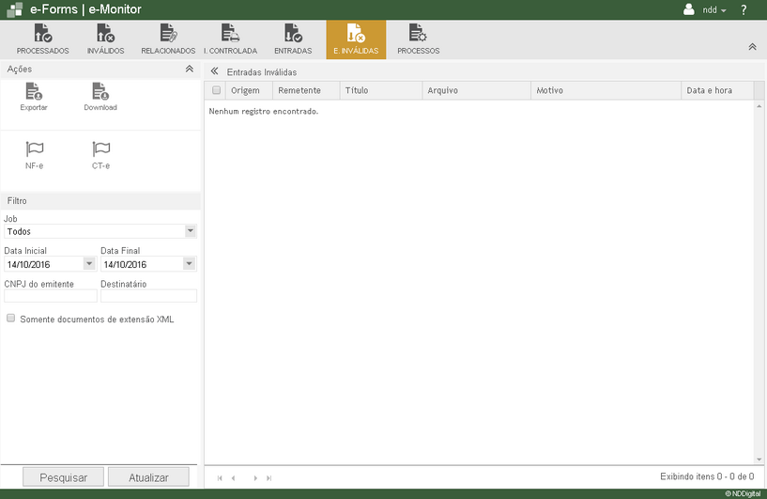Collapse the Ações panel chevron

click(x=189, y=70)
